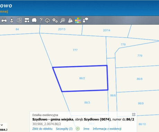
Task: Click the printer icon in toolbar
Action: tap(4, 20)
